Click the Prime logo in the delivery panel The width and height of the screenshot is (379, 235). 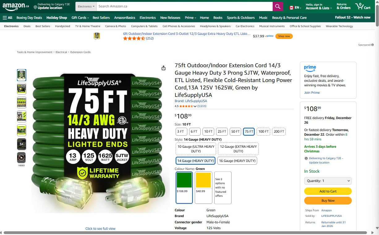coord(310,68)
